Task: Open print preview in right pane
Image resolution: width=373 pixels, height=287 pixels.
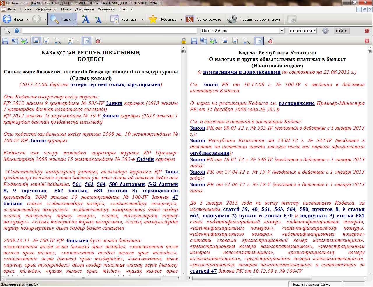Action: tap(235, 41)
